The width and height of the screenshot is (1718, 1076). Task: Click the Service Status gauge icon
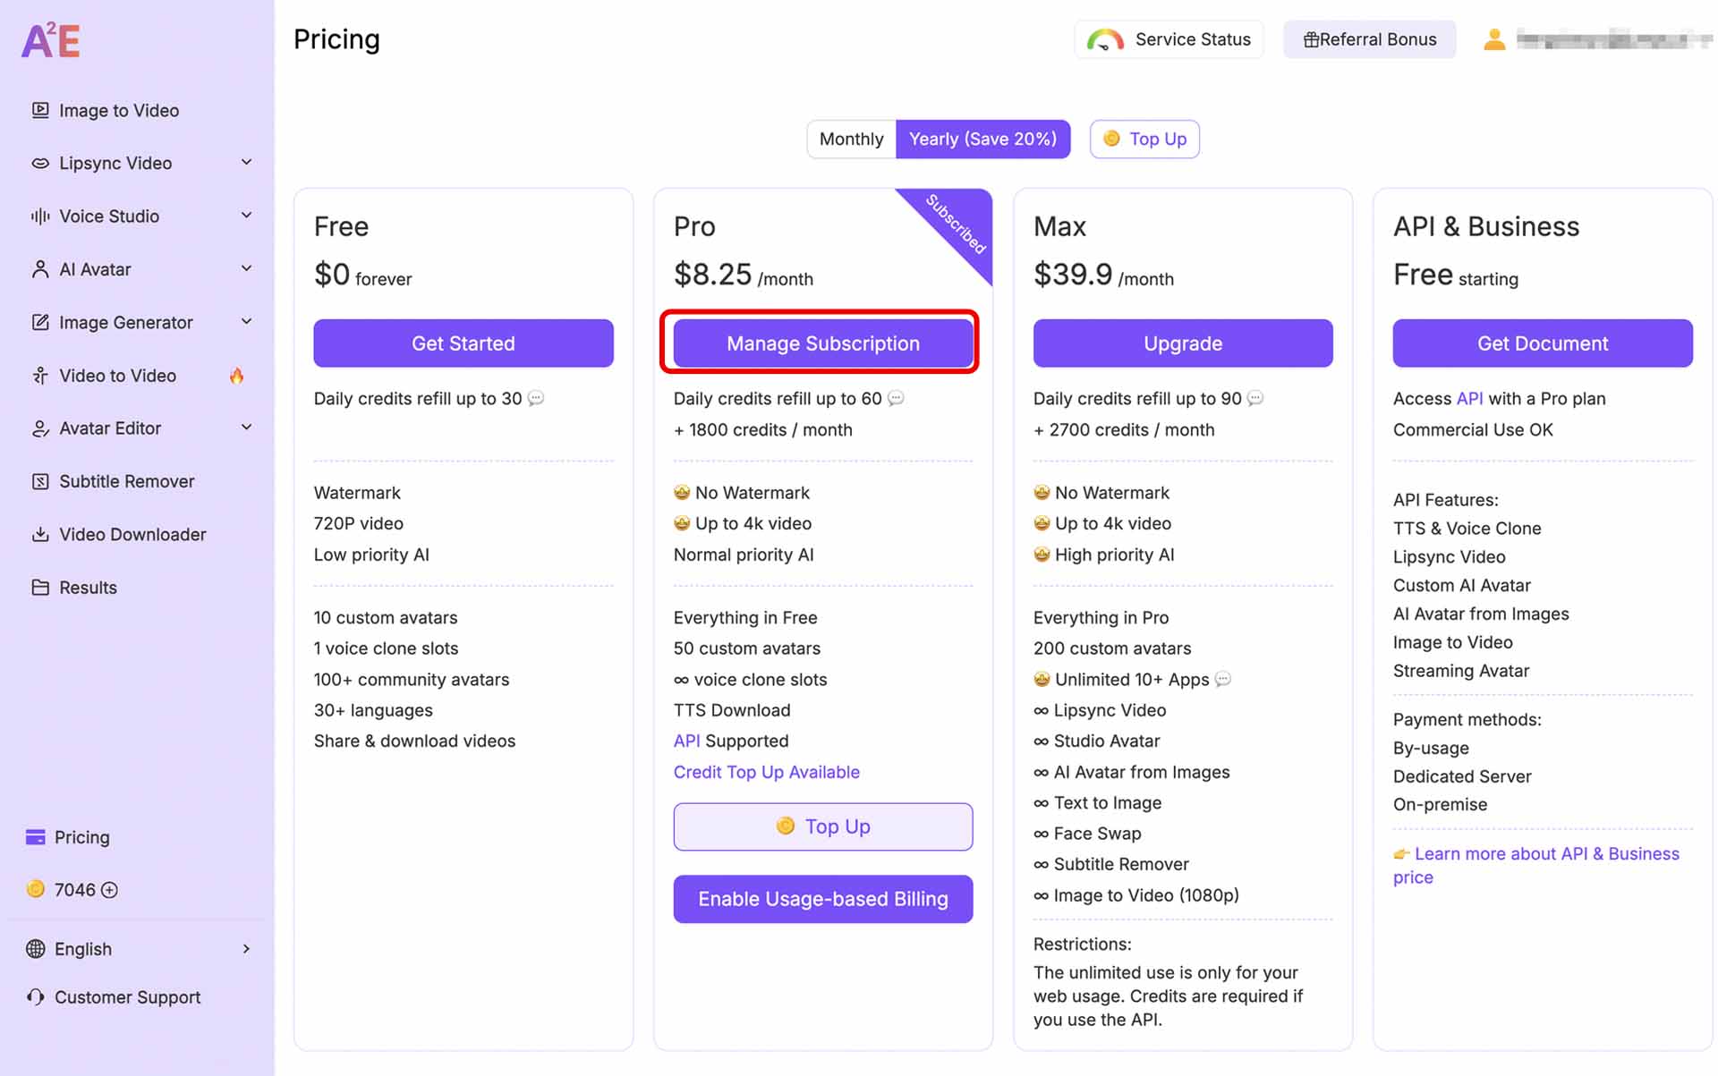1105,40
